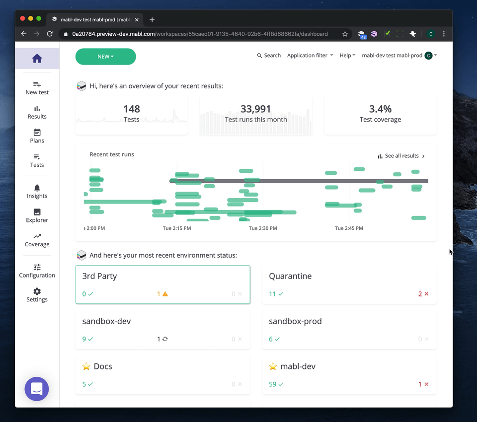Click the Tue 2:45 PM axis label
Image resolution: width=477 pixels, height=422 pixels.
point(349,228)
